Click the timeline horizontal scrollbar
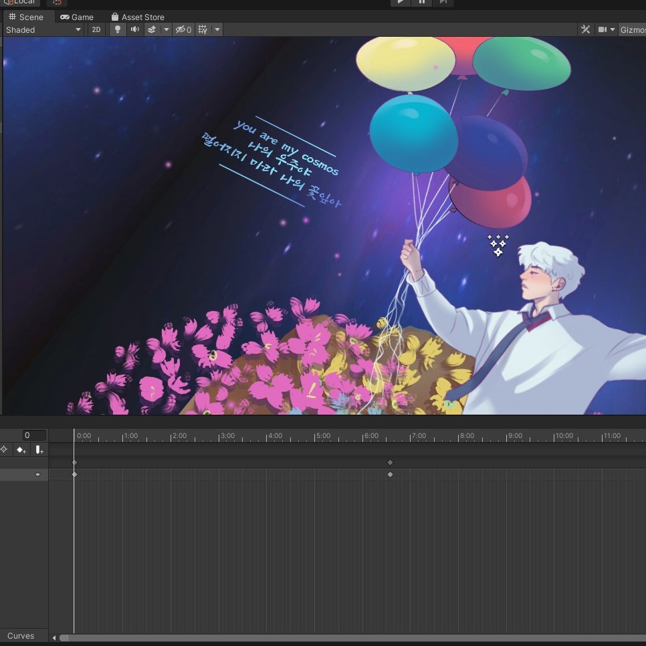646x646 pixels. tap(352, 638)
